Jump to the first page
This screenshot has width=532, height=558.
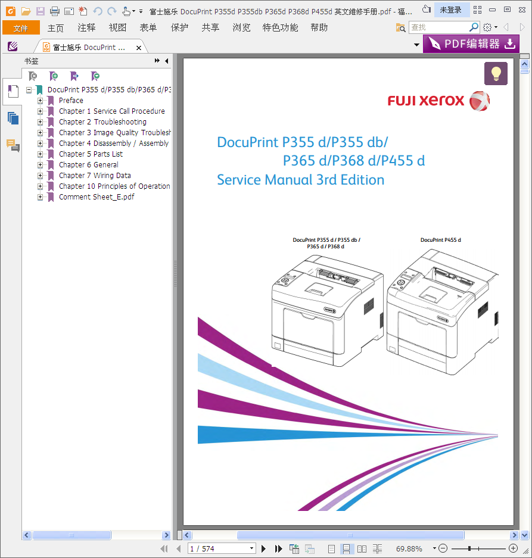[x=164, y=548]
